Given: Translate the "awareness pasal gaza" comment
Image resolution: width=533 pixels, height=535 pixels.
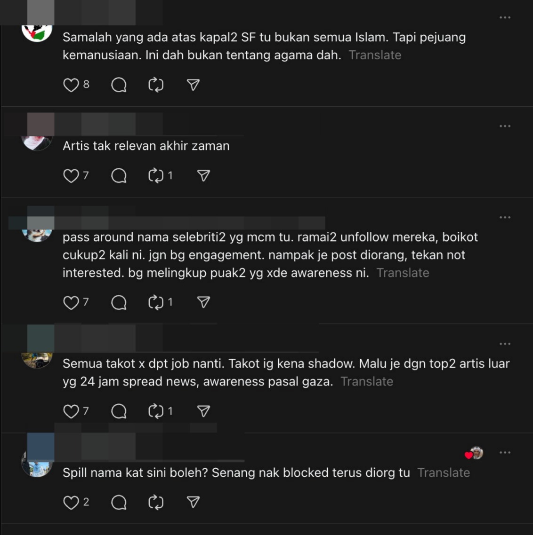Looking at the screenshot, I should (367, 381).
